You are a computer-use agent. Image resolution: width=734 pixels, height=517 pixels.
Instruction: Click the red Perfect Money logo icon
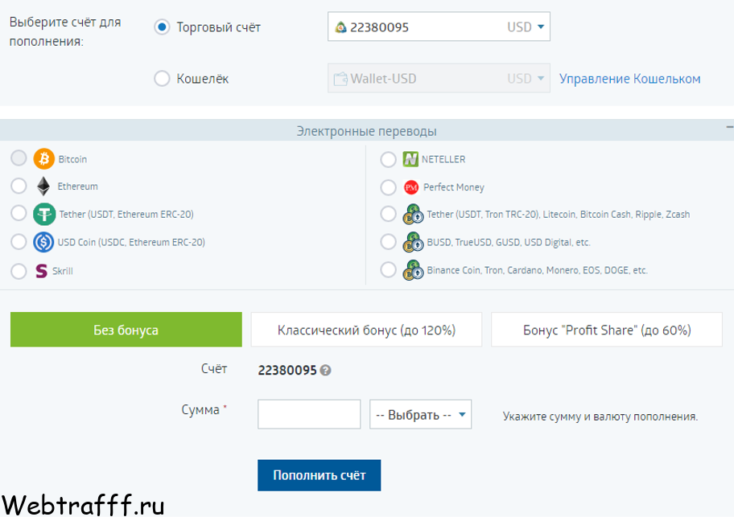(x=411, y=187)
